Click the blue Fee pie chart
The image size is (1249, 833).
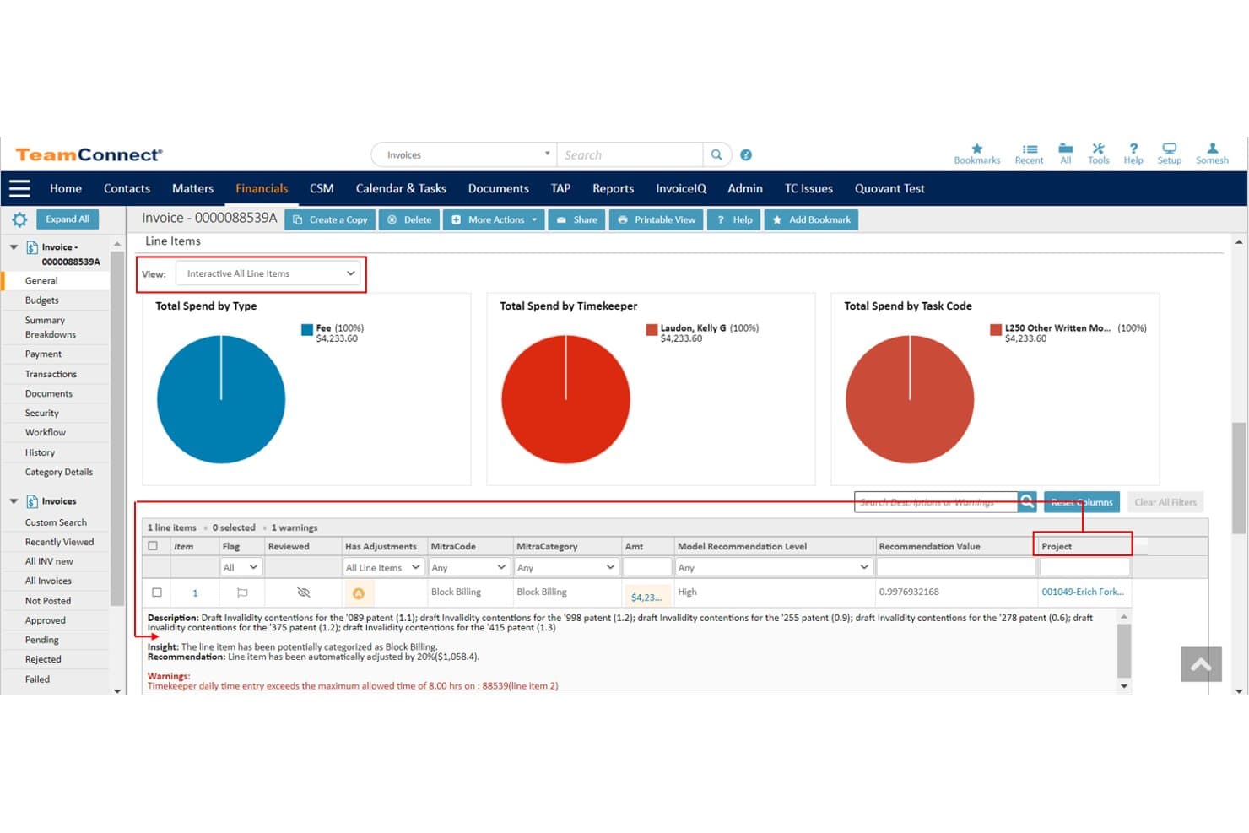click(x=221, y=399)
